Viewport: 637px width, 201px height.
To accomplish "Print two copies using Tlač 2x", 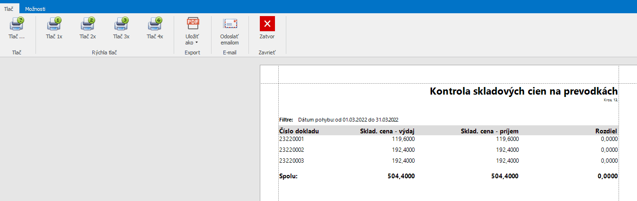I will click(88, 24).
